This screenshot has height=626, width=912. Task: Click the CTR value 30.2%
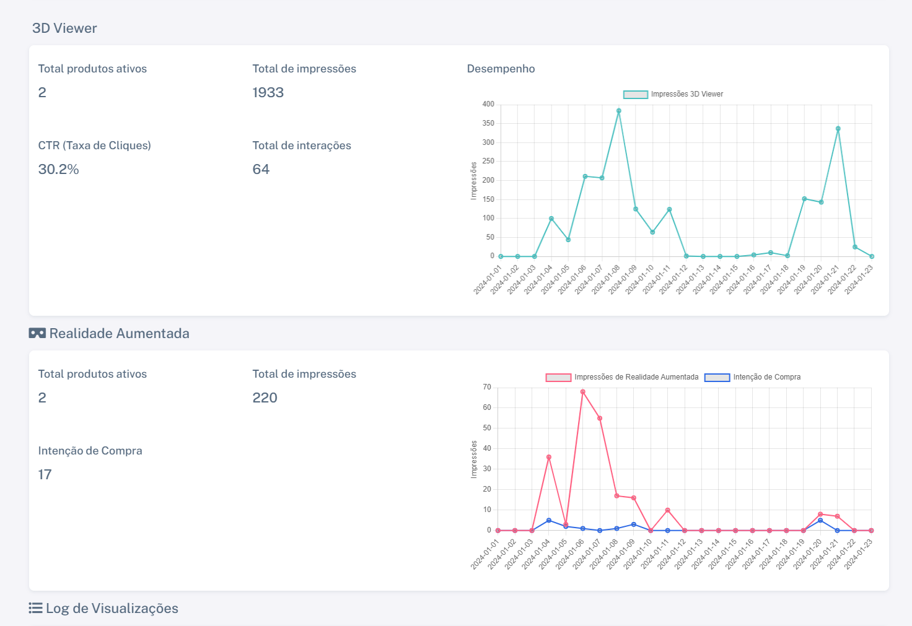(x=58, y=169)
